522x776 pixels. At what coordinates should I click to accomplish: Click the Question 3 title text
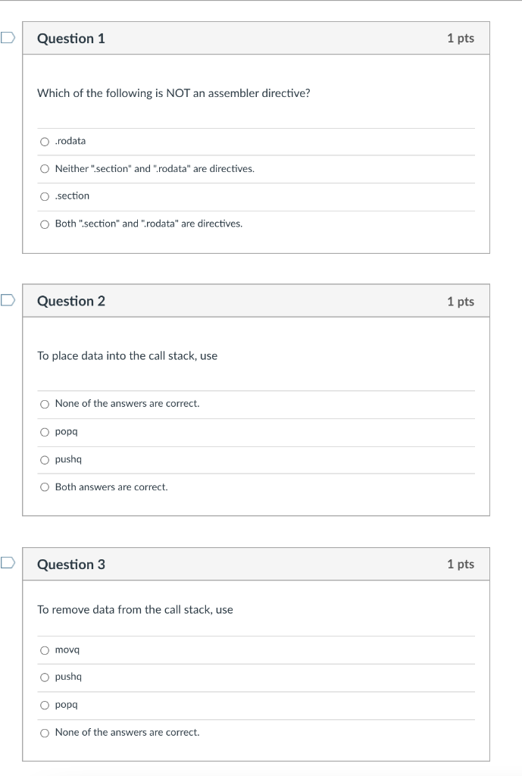coord(70,564)
